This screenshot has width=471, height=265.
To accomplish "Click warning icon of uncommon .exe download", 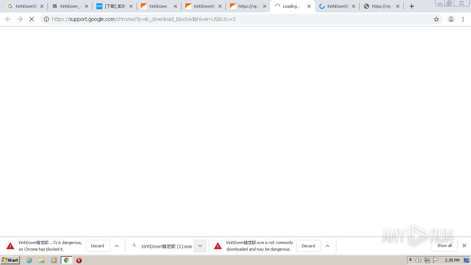I will (218, 246).
